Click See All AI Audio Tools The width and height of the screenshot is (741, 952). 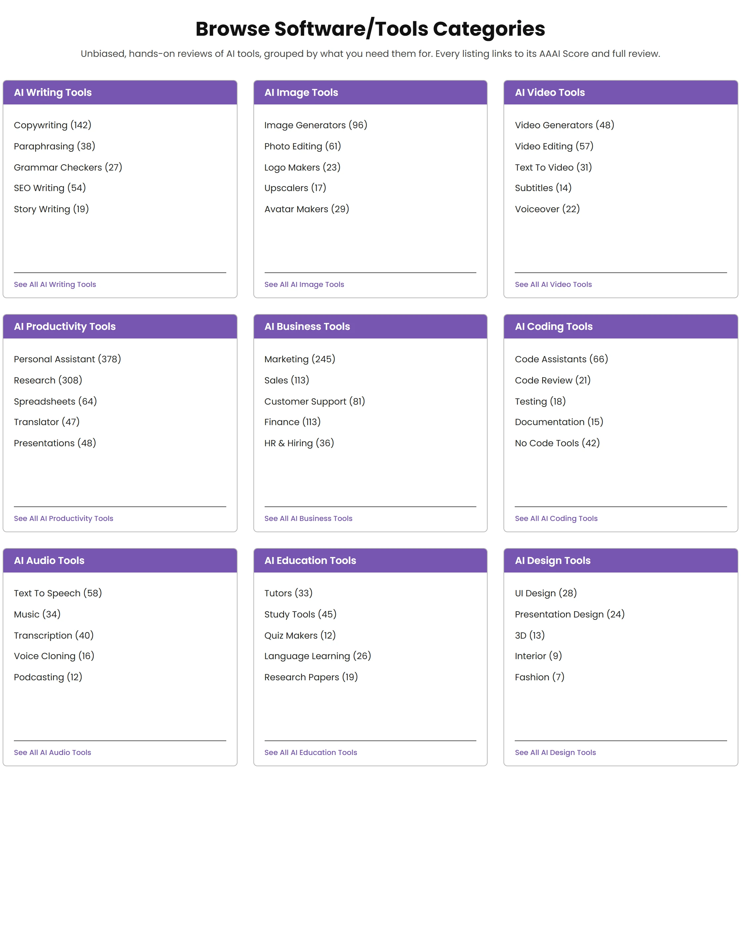coord(52,752)
